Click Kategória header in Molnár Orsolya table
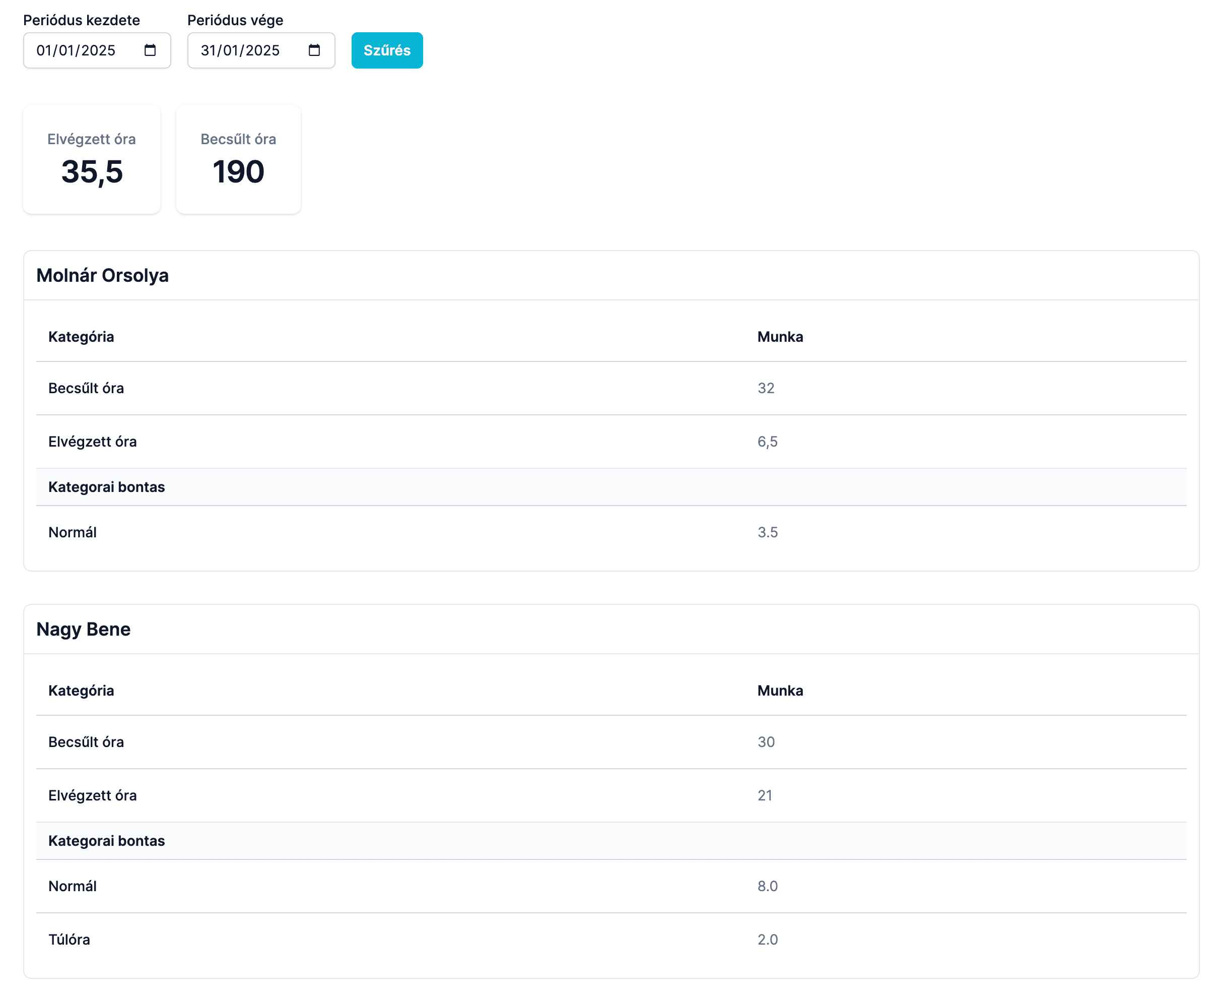 (81, 337)
